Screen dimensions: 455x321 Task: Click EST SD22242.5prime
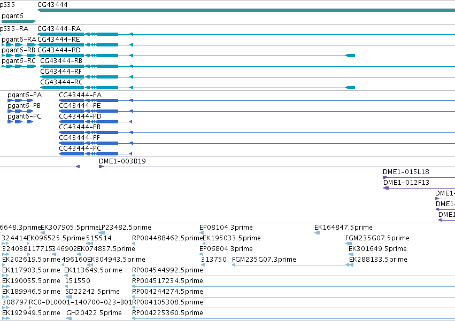[x=92, y=292]
